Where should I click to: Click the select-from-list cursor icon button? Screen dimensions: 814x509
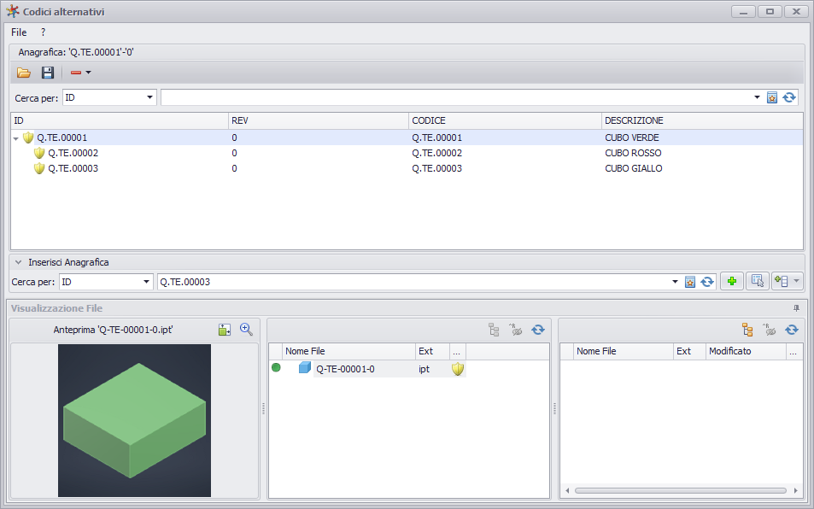coord(758,281)
